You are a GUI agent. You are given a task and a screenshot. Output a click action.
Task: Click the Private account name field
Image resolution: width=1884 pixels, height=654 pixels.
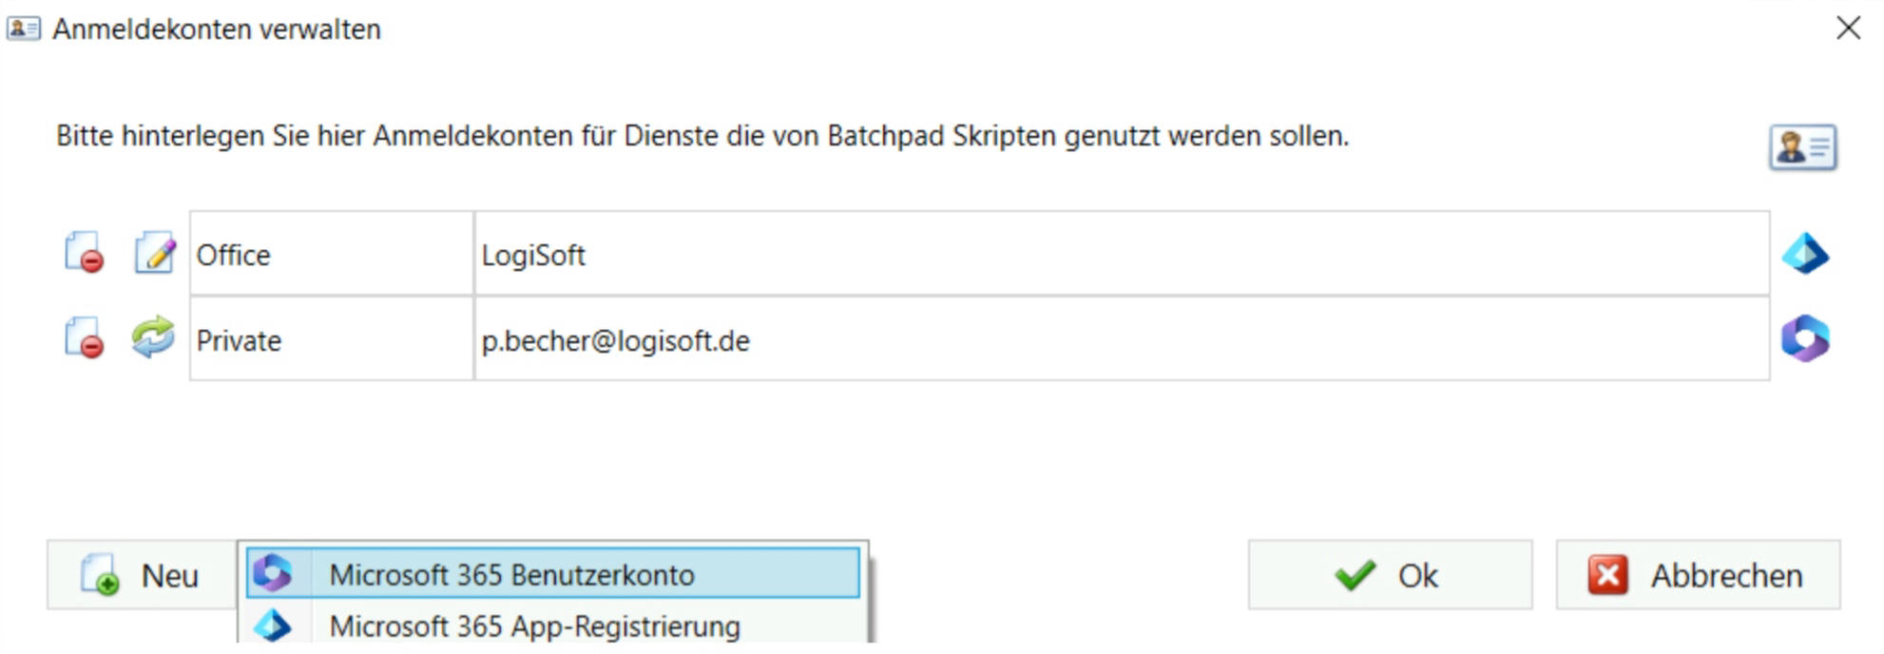tap(331, 339)
